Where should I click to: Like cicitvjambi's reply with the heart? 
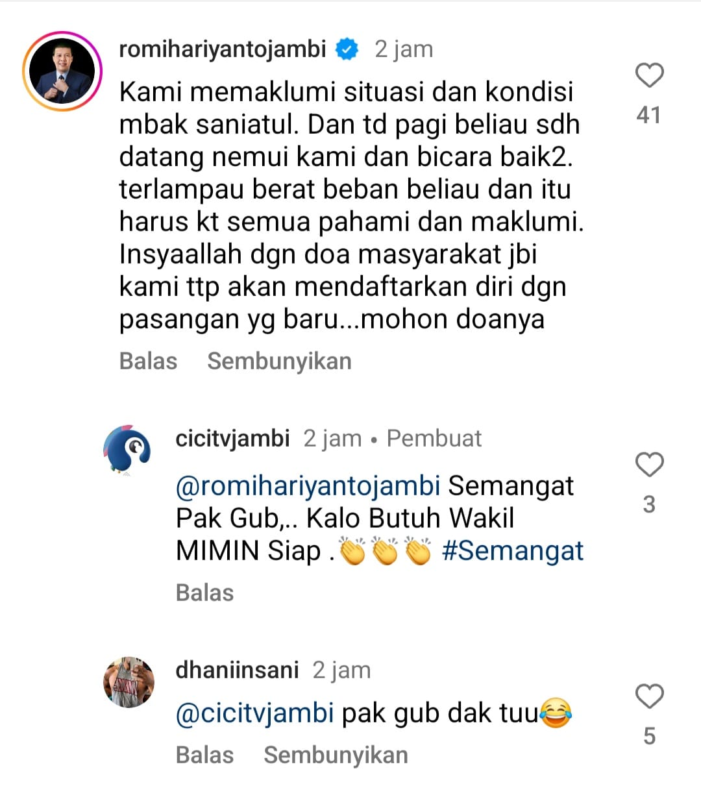pyautogui.click(x=649, y=465)
